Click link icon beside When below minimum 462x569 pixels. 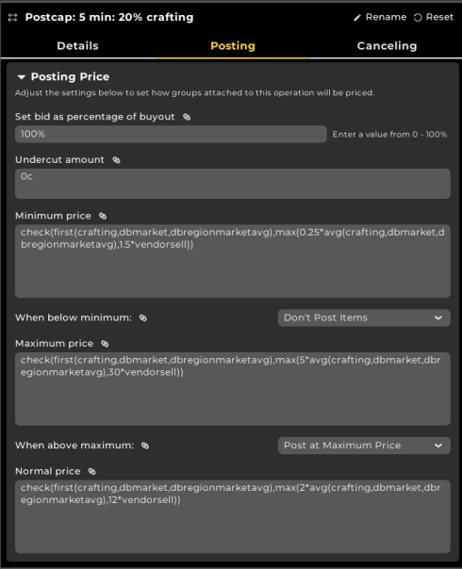pos(143,317)
